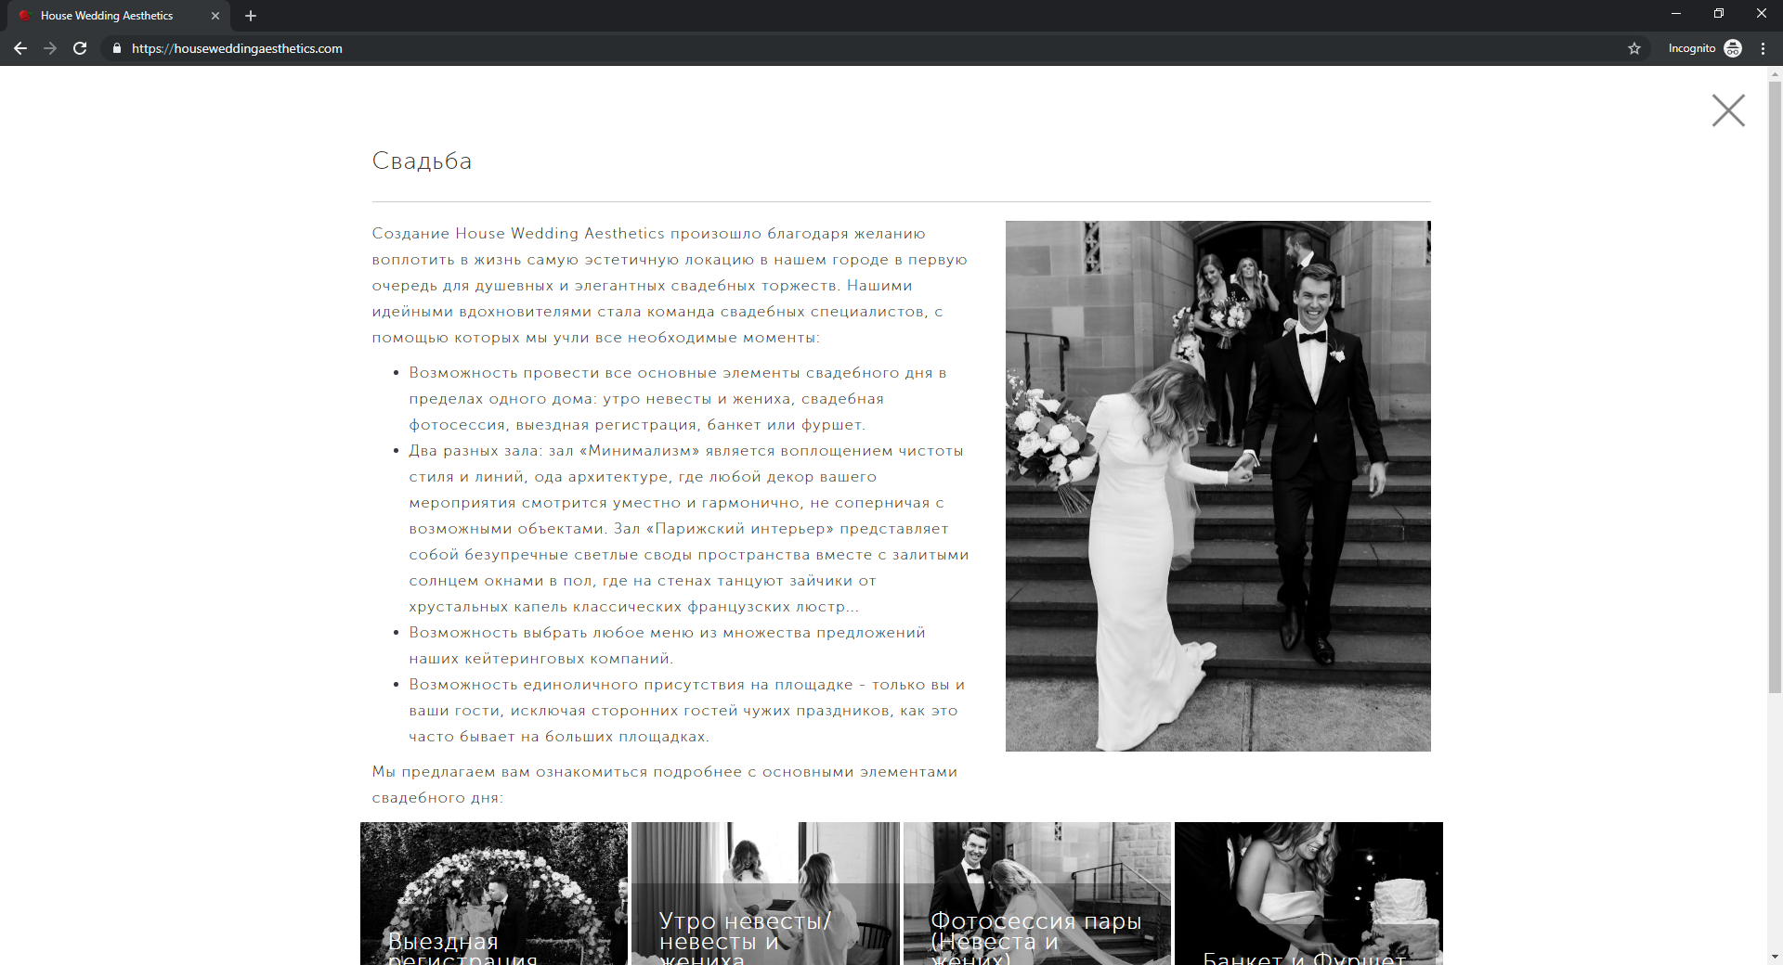The image size is (1783, 965).
Task: Click the large bride and groom photo
Action: [x=1217, y=485]
